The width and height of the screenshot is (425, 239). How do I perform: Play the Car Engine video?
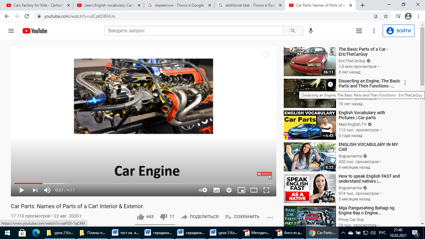click(21, 190)
